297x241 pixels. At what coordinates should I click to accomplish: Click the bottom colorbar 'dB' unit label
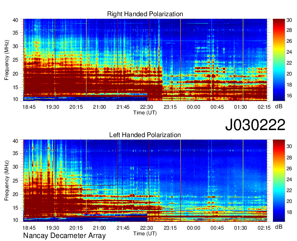click(x=279, y=227)
